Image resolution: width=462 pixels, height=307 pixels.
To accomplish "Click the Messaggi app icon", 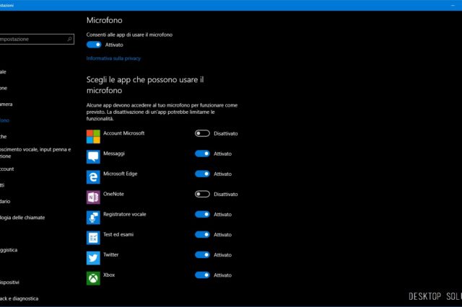I will 93,156.
